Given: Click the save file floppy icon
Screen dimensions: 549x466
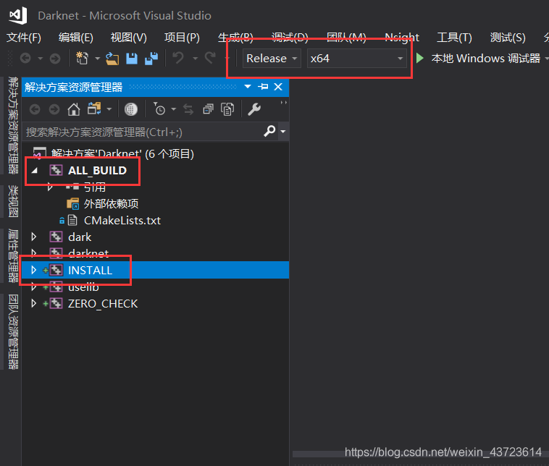Looking at the screenshot, I should pyautogui.click(x=132, y=59).
